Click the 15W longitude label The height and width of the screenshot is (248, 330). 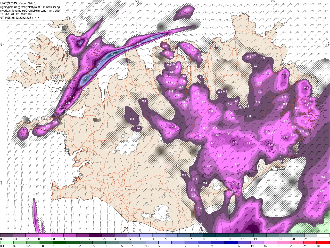coord(273,1)
